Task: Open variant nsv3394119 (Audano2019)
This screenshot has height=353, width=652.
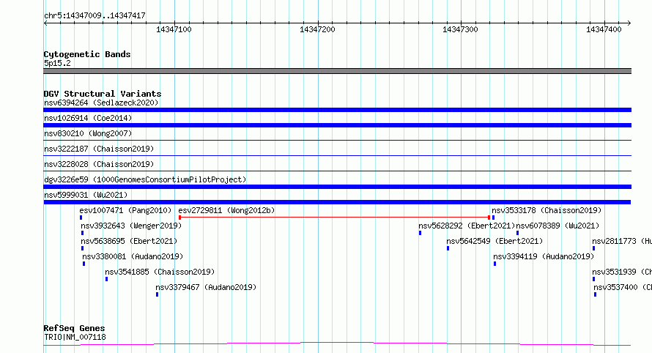Action: click(x=544, y=256)
